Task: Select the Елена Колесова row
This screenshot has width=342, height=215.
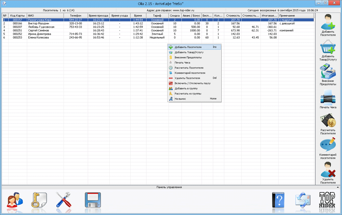Action: click(x=158, y=38)
